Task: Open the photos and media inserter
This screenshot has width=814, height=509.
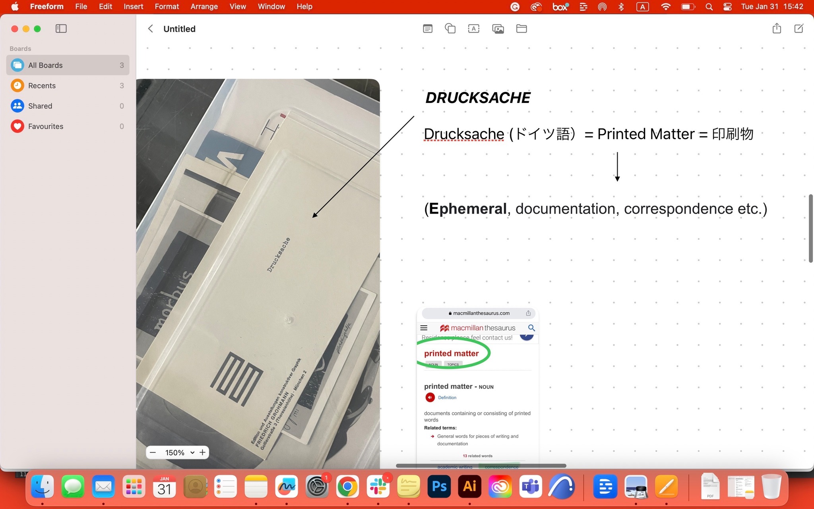Action: [498, 29]
